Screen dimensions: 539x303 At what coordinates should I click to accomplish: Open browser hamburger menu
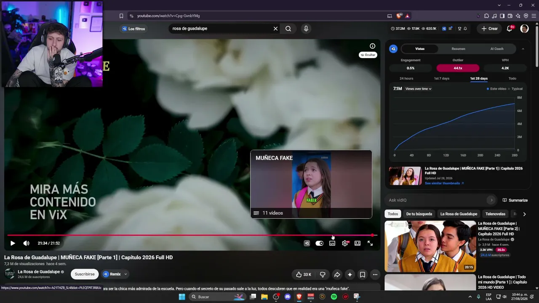pos(534,16)
